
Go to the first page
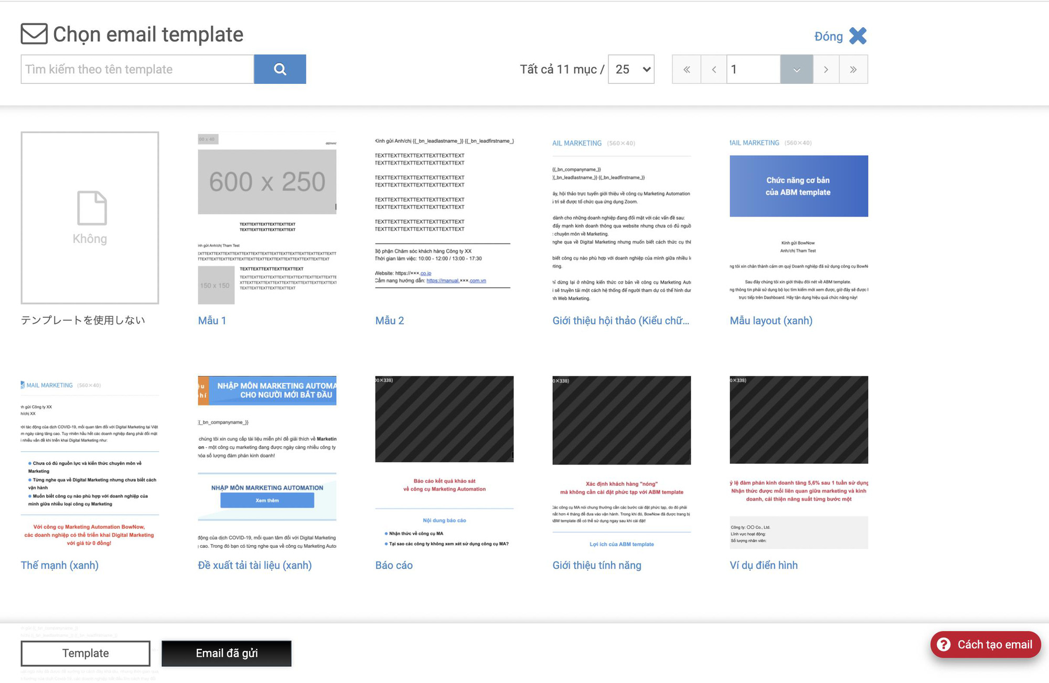687,69
